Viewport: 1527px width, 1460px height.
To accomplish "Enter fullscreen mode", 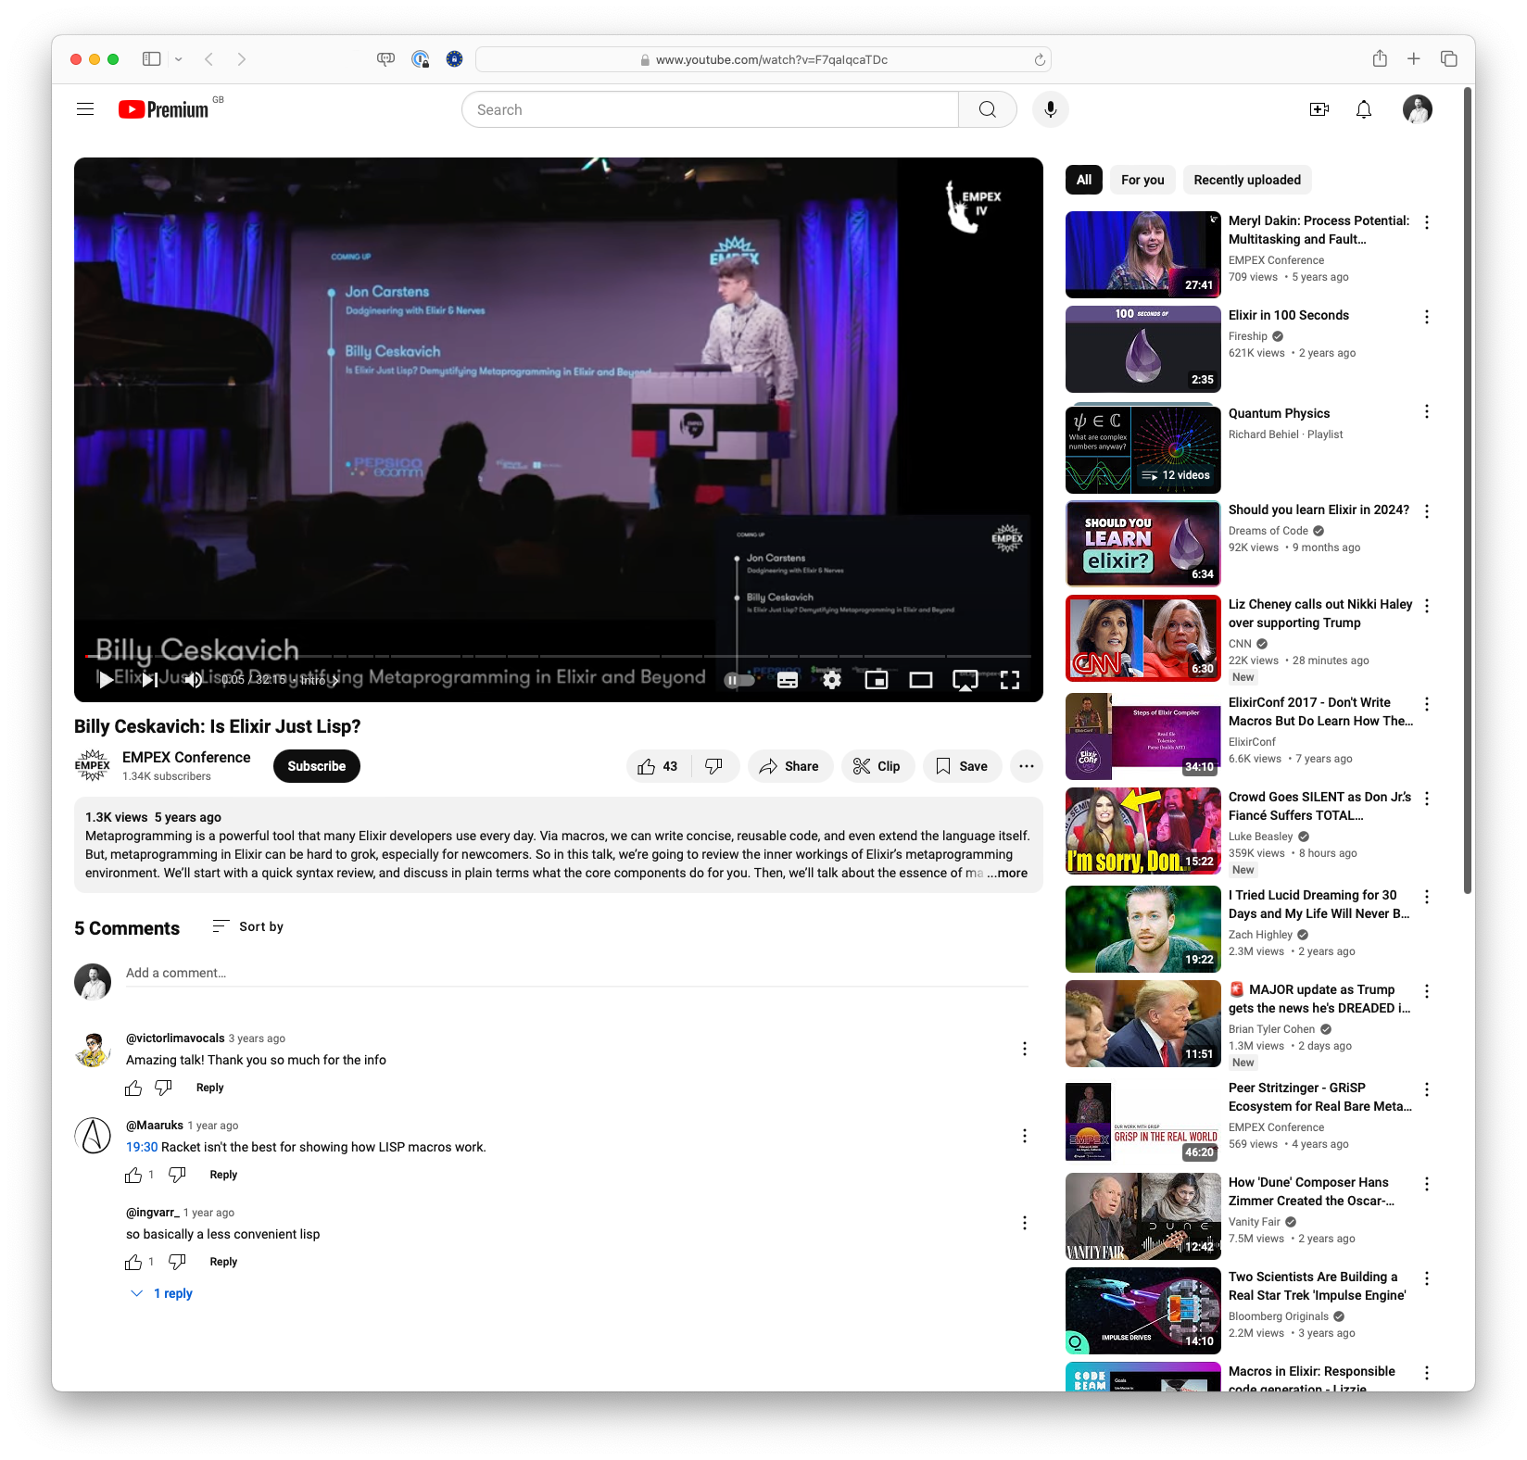I will click(1010, 680).
